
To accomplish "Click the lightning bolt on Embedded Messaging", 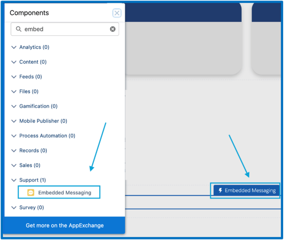I will coord(220,190).
